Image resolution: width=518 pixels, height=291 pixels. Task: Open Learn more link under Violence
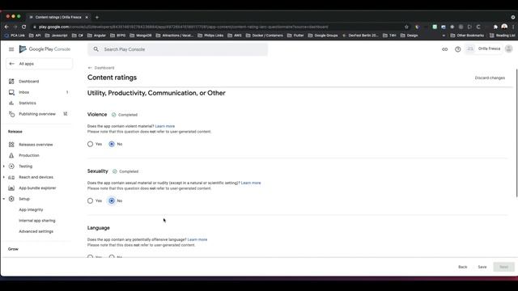click(x=165, y=126)
